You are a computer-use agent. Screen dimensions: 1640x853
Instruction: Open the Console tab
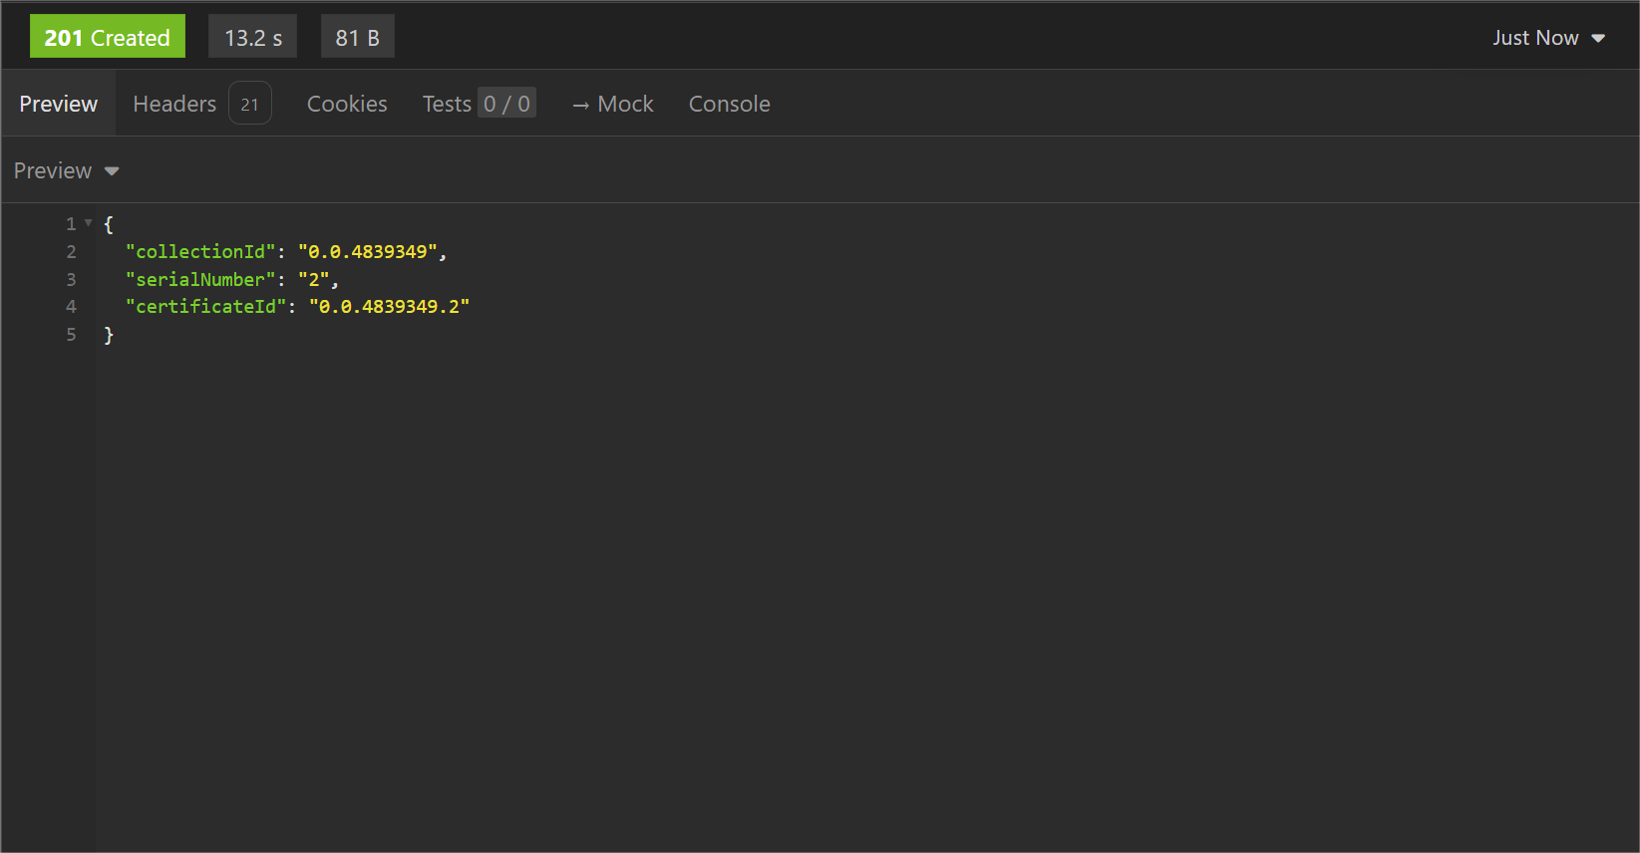(x=730, y=104)
